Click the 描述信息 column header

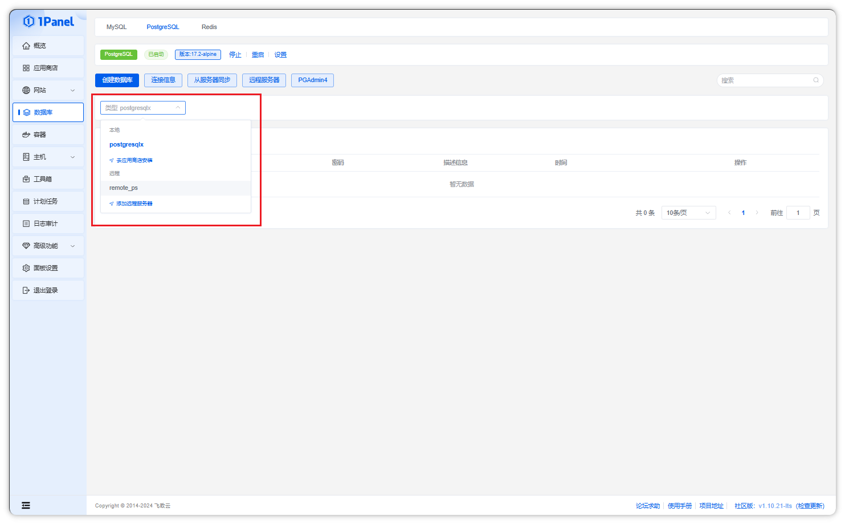point(455,163)
